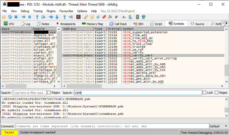Open the Scylla plugin icon
This screenshot has width=229, height=135.
pyautogui.click(x=78, y=17)
